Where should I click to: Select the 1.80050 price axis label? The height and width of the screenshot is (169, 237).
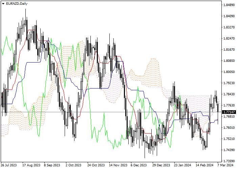(x=229, y=72)
